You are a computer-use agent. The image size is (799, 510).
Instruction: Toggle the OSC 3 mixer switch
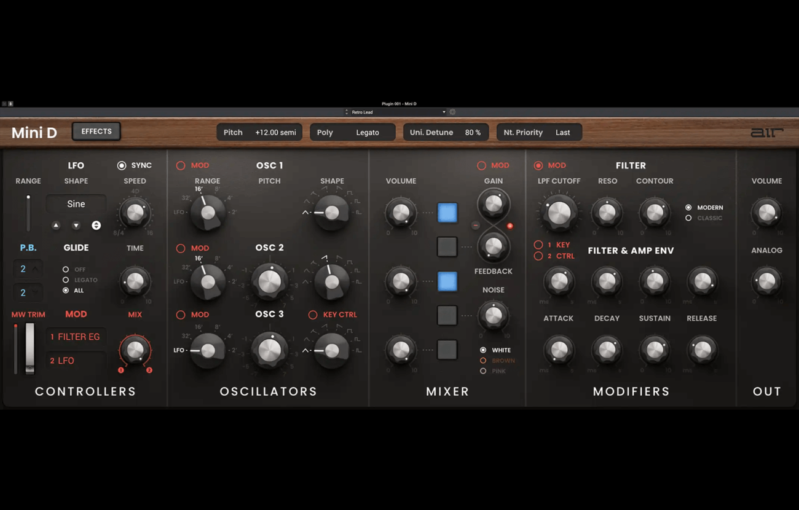(x=447, y=350)
